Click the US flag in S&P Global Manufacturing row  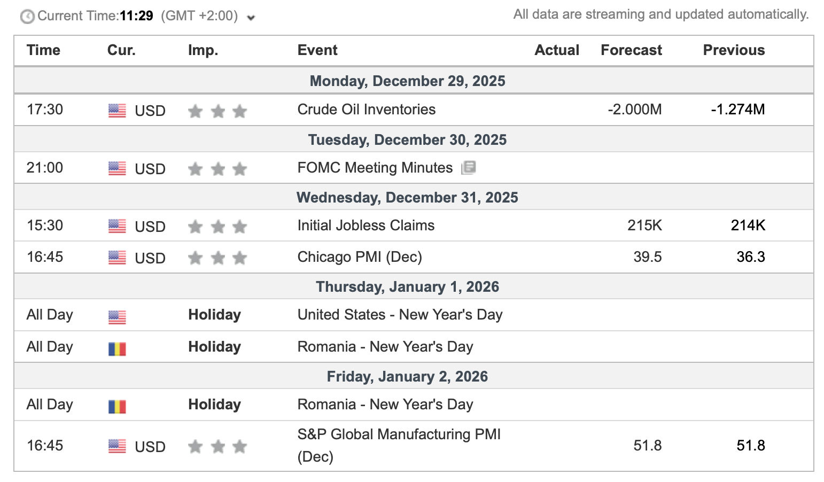[x=117, y=446]
